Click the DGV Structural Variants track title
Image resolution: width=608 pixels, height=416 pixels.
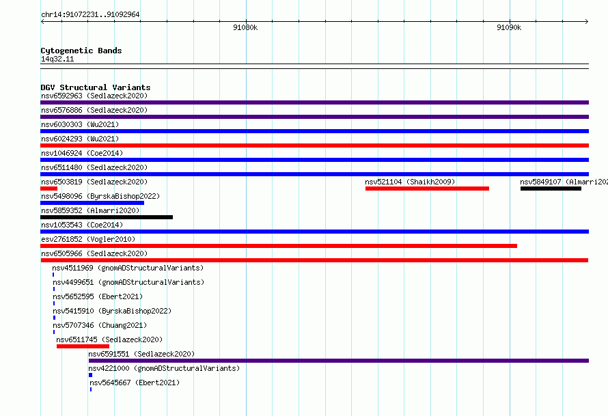96,87
